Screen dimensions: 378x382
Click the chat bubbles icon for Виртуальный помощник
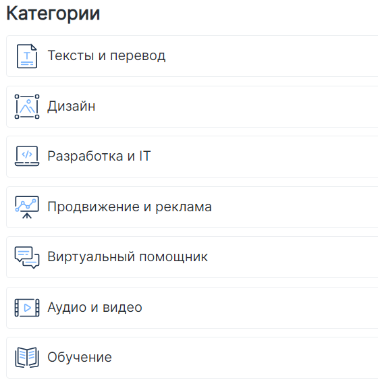click(27, 257)
